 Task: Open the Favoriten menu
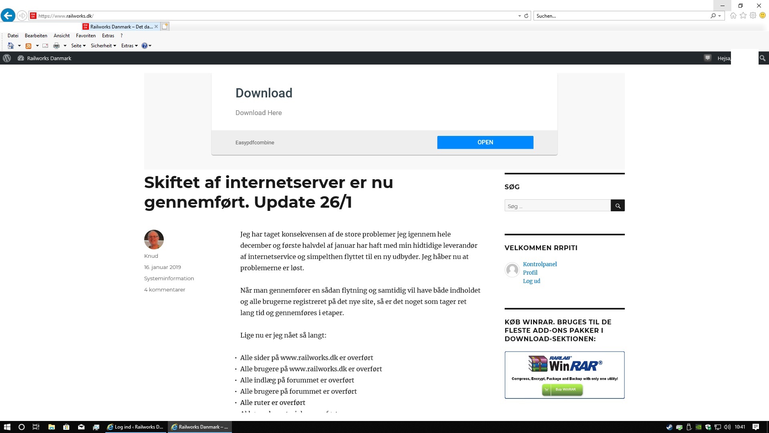(x=86, y=36)
